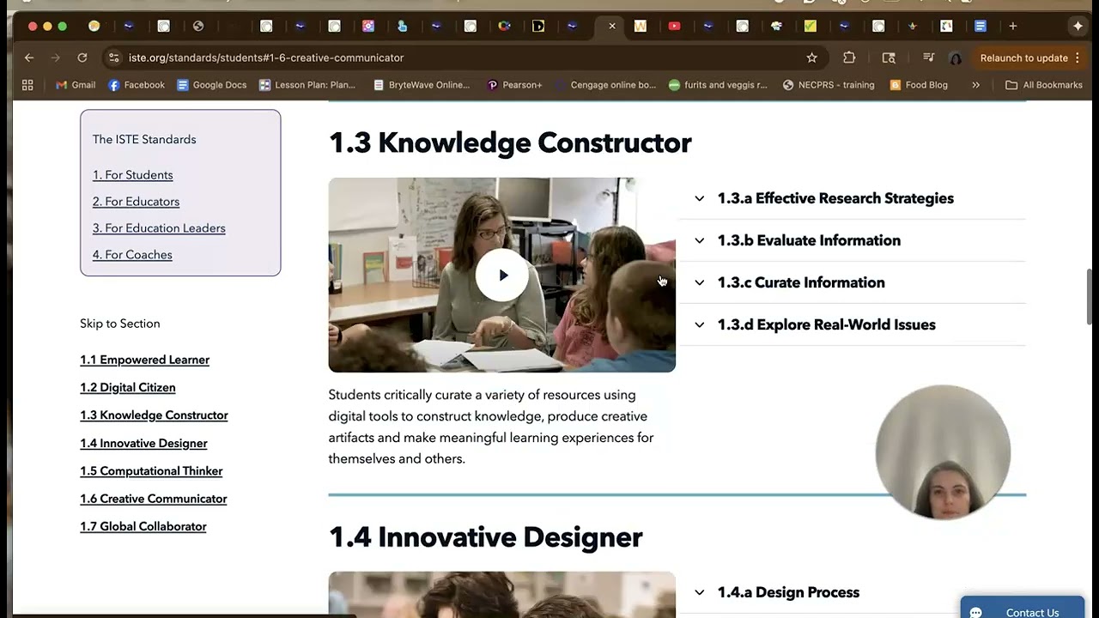Open the Contact Us chat button
Image resolution: width=1099 pixels, height=618 pixels.
tap(1023, 608)
